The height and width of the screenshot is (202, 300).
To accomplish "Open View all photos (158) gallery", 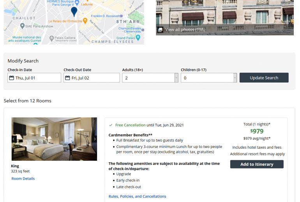I will pyautogui.click(x=185, y=30).
